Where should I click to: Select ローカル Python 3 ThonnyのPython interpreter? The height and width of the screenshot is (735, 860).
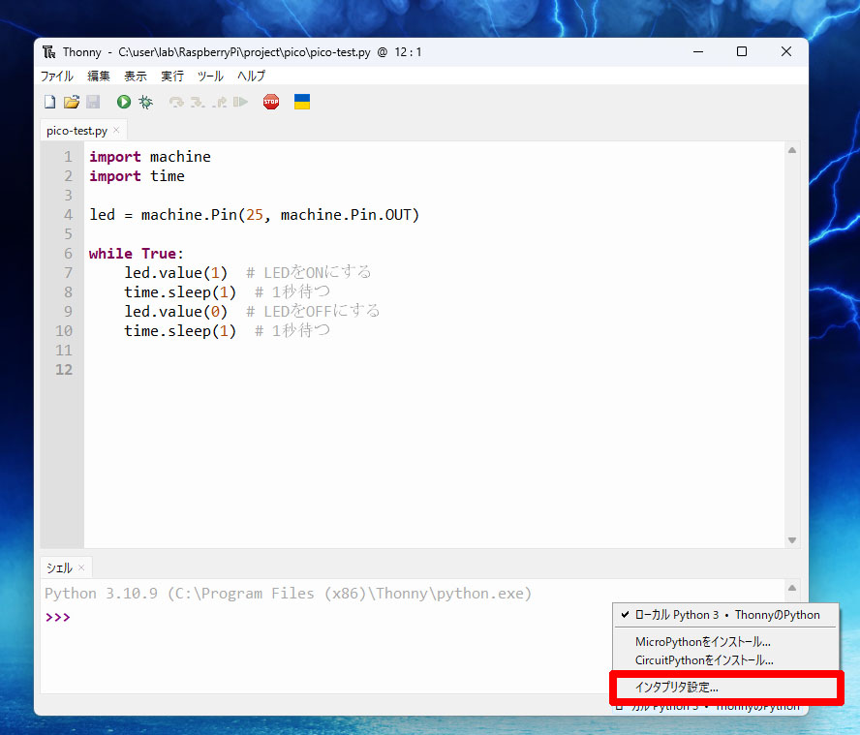point(725,615)
